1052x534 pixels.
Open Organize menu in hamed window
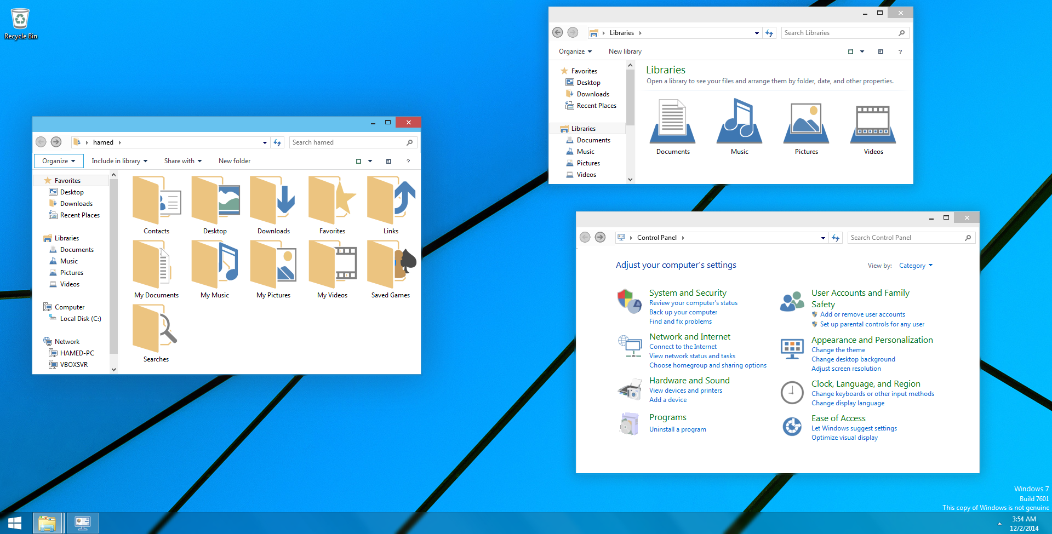[59, 161]
